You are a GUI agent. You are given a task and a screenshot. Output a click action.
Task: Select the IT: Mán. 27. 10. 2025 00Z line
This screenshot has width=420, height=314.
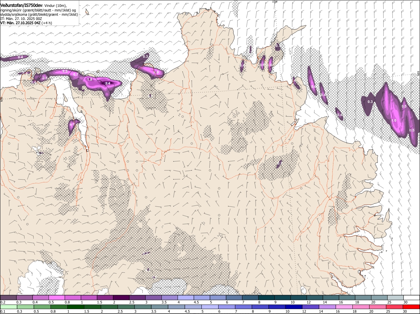pyautogui.click(x=21, y=19)
